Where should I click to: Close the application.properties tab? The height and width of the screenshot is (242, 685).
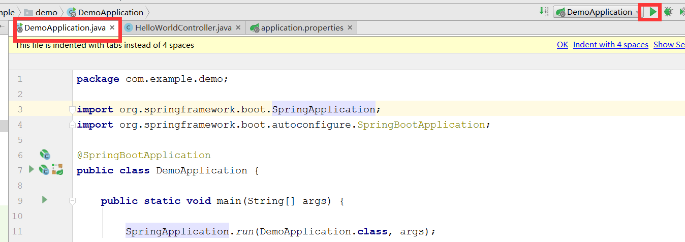pos(350,27)
